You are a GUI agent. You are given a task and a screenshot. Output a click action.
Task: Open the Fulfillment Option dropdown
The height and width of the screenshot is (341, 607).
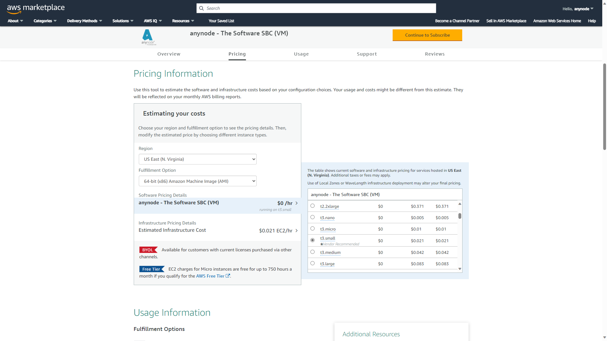198,181
